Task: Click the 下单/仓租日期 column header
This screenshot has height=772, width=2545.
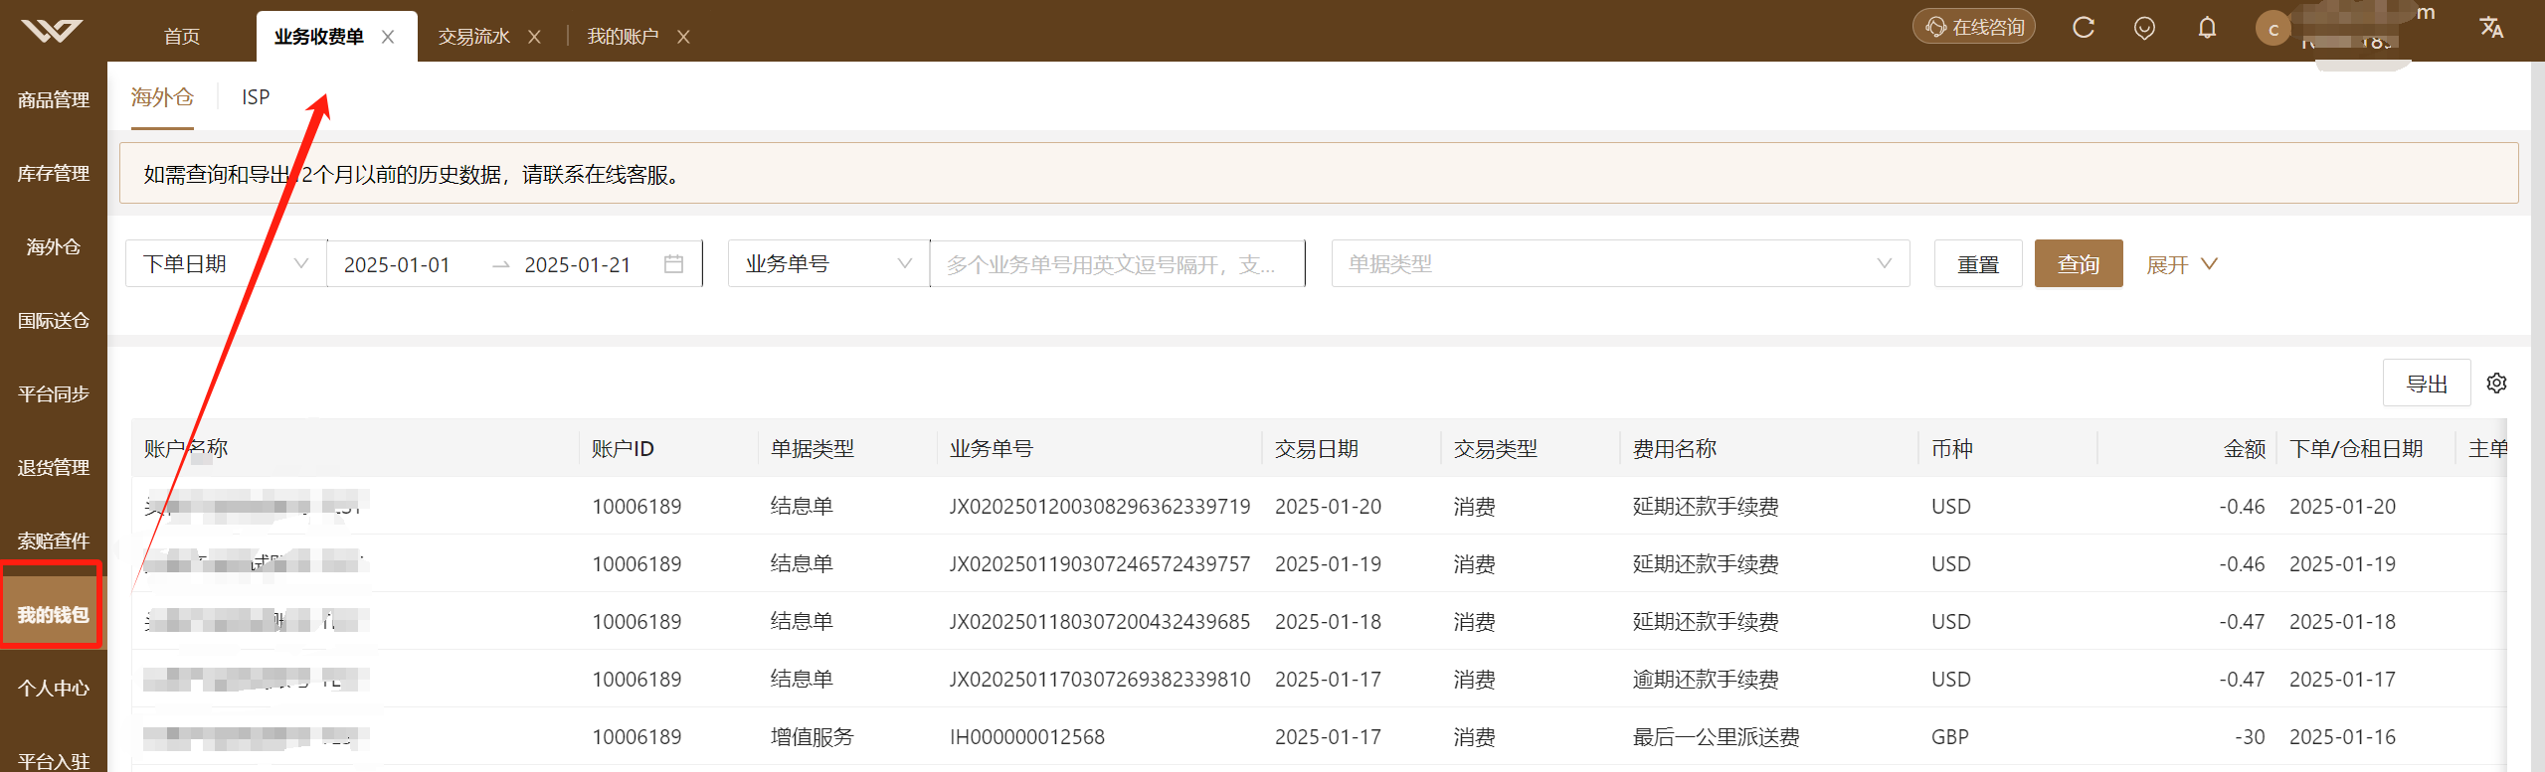Action: pyautogui.click(x=2356, y=449)
